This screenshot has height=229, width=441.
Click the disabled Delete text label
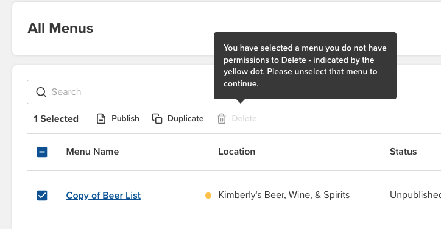pyautogui.click(x=244, y=118)
